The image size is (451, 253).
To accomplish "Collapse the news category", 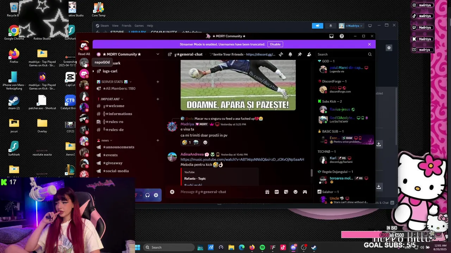I will coord(105,141).
